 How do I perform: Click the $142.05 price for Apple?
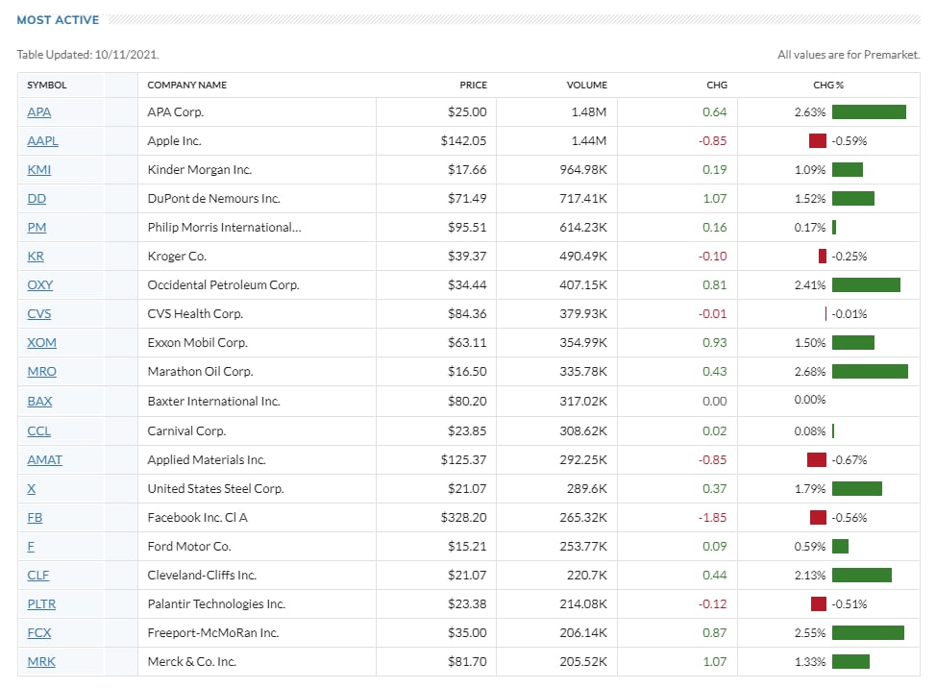click(464, 141)
